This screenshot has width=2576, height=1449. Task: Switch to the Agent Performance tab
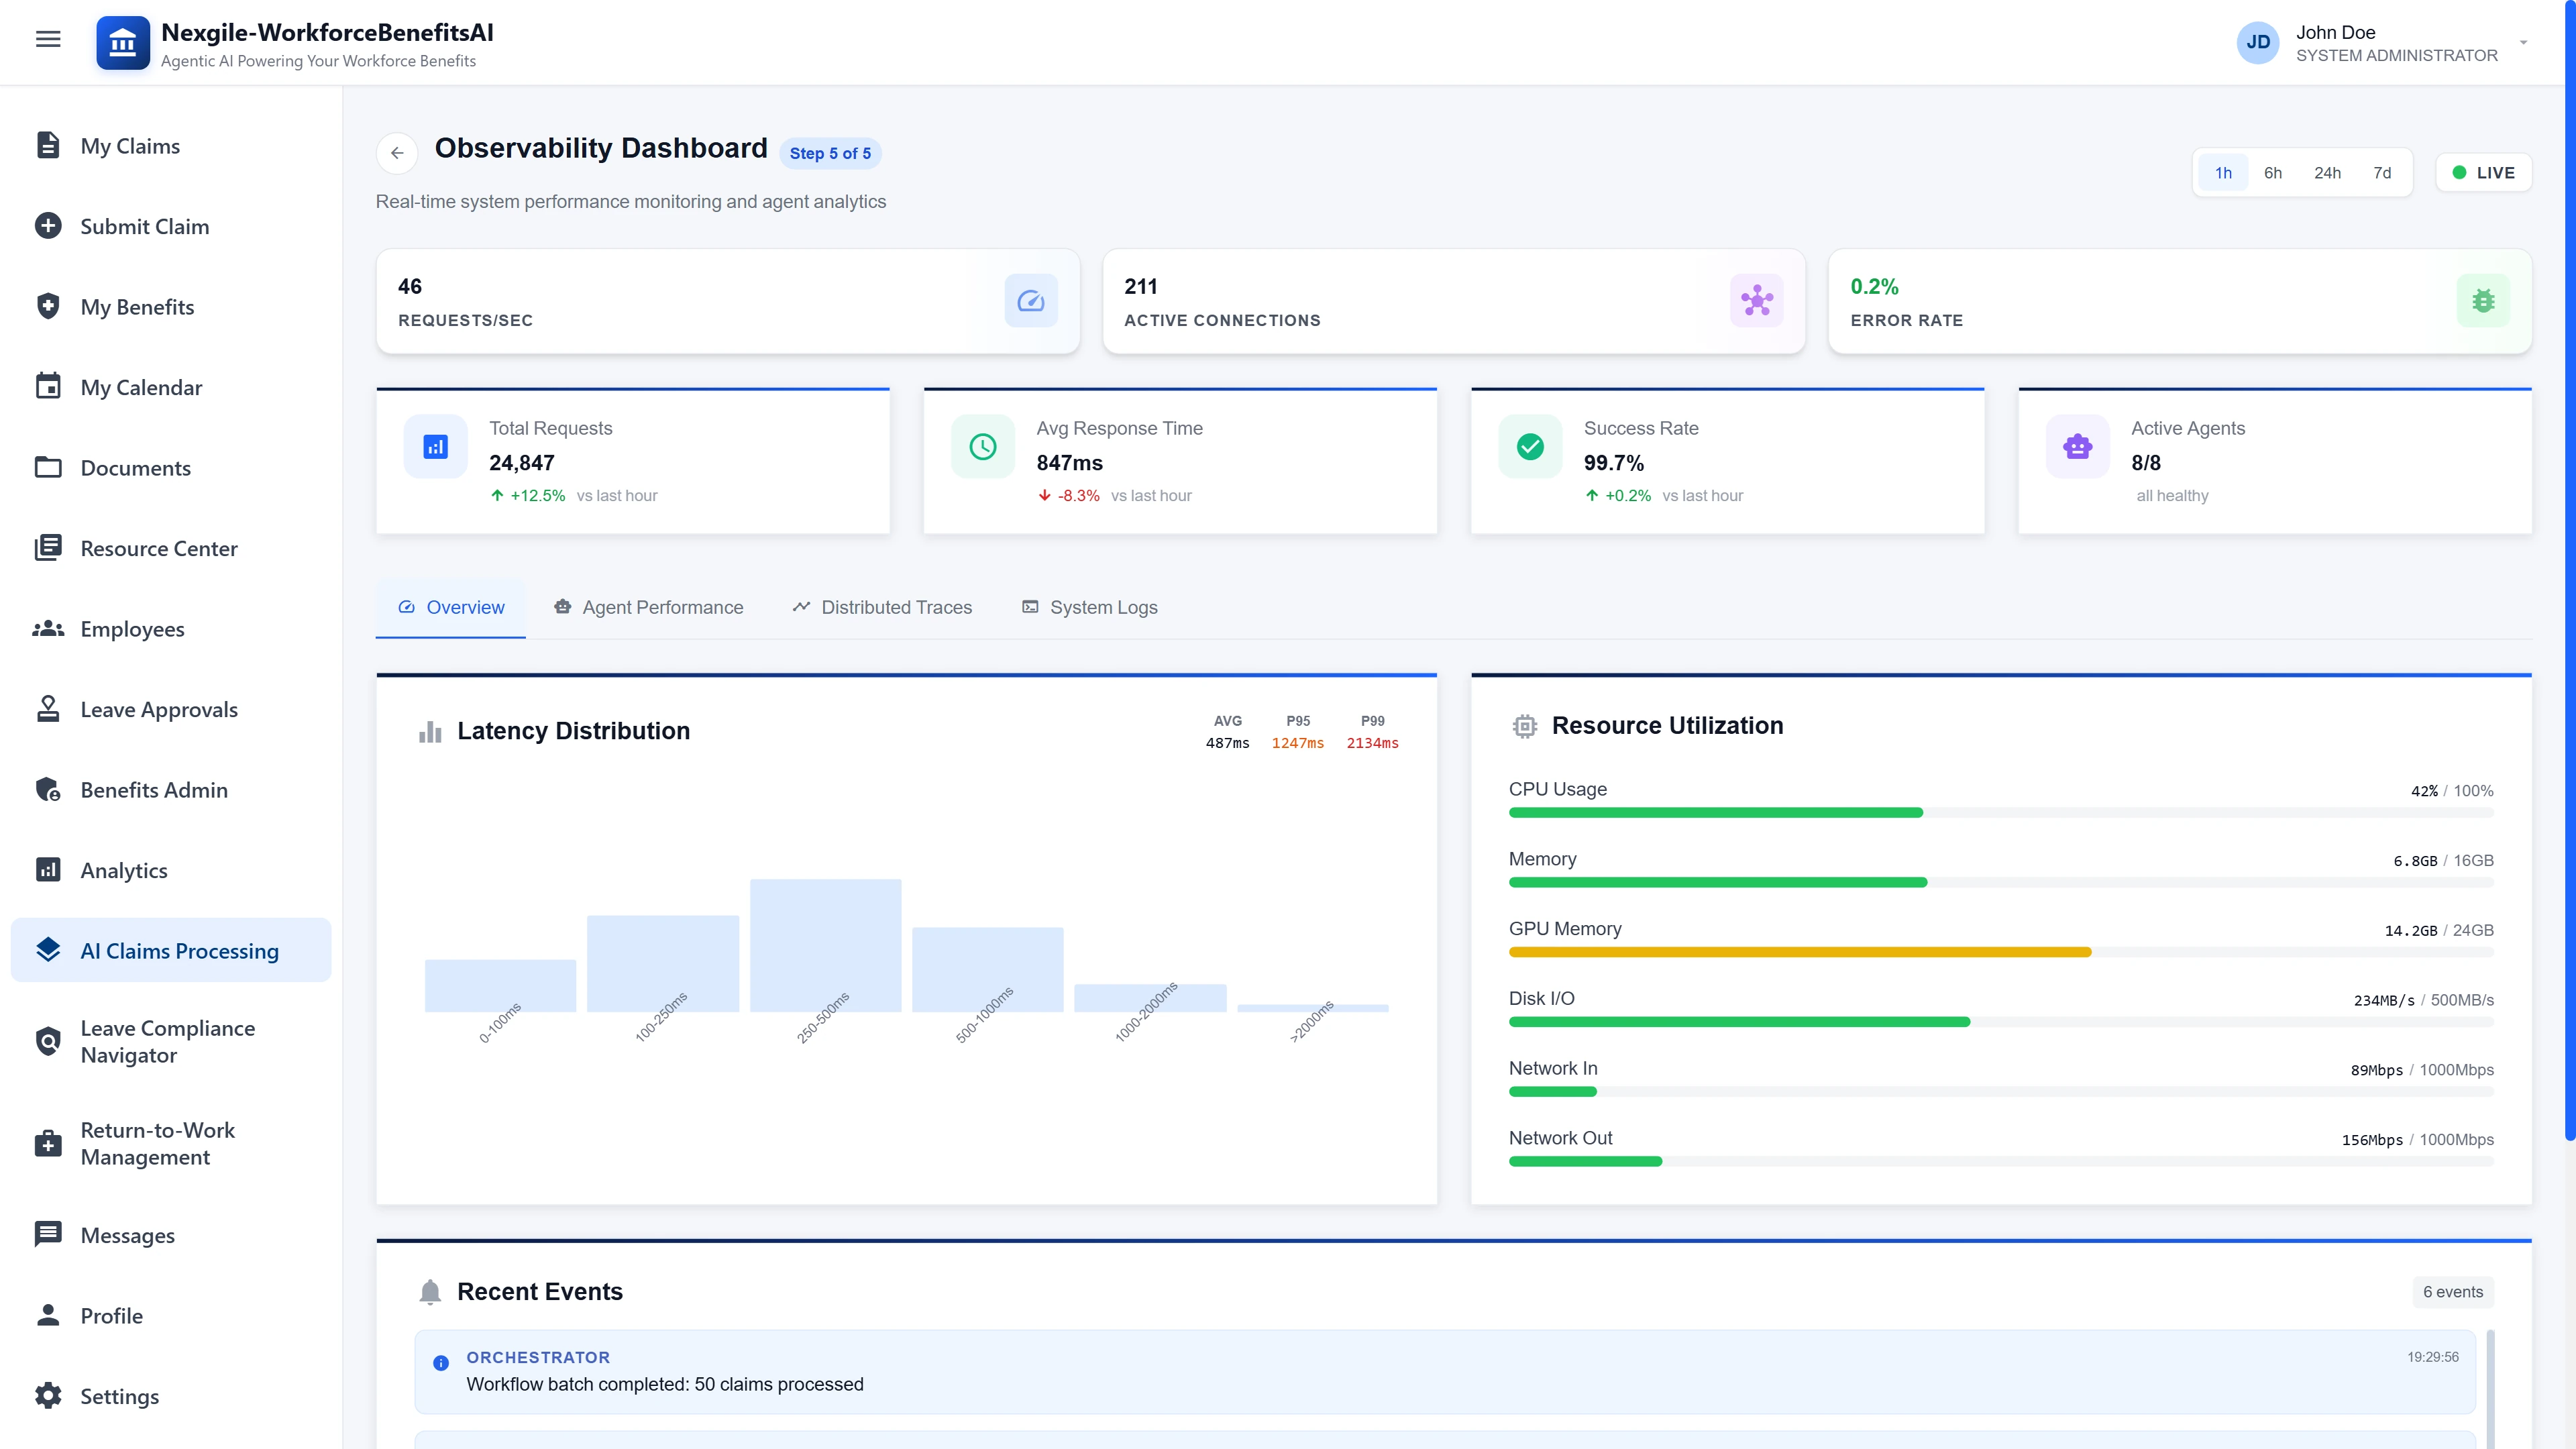point(648,607)
